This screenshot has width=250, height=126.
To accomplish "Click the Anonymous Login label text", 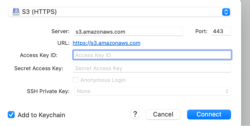I will [103, 80].
